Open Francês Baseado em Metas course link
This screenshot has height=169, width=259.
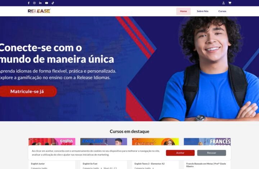(x=206, y=165)
